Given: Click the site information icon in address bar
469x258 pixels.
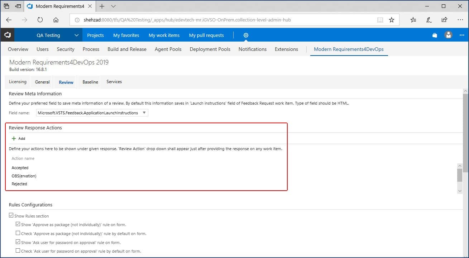Looking at the screenshot, I should (77, 20).
